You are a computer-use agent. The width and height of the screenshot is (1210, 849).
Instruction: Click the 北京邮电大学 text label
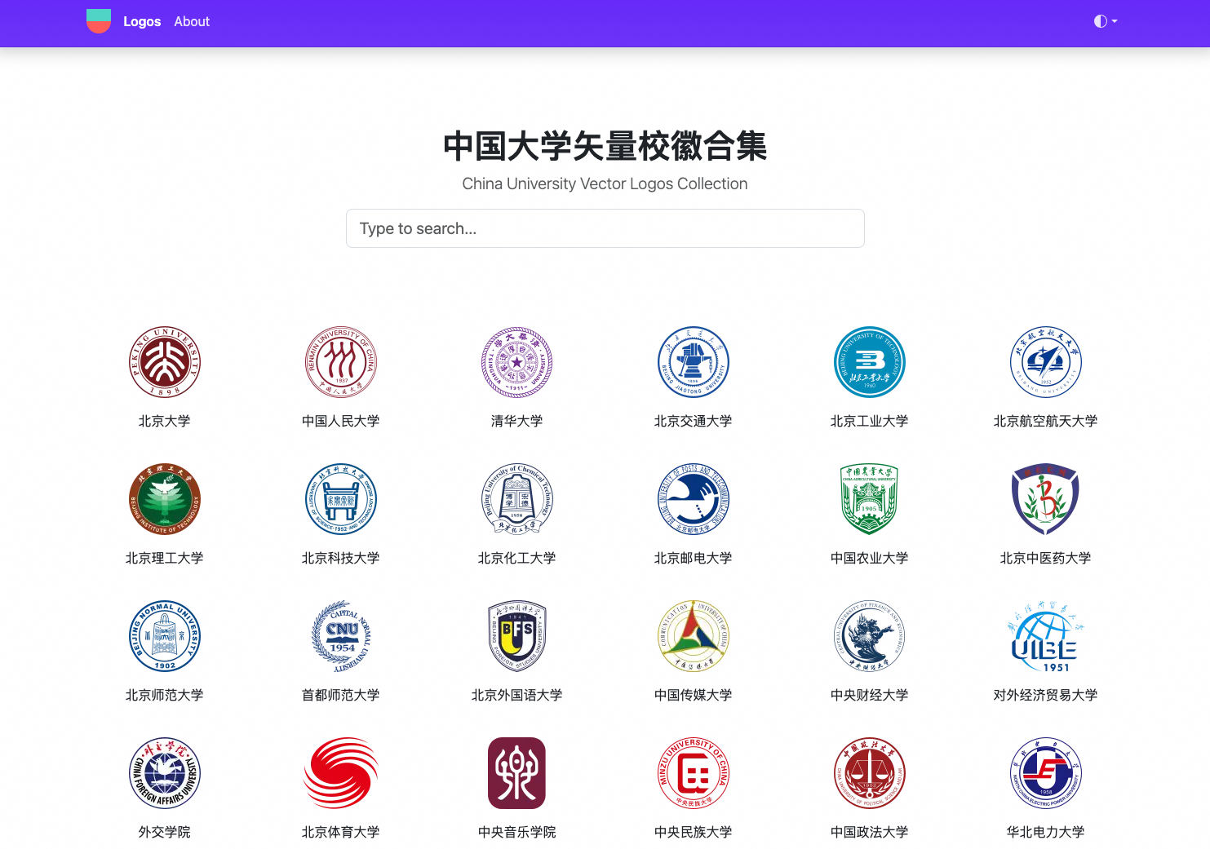pos(694,558)
